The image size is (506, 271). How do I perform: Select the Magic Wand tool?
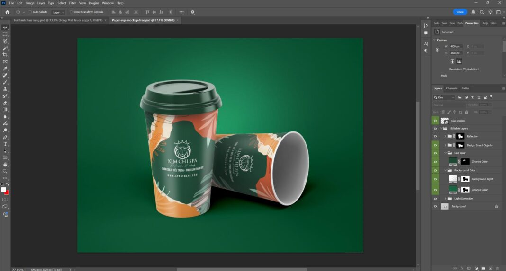click(x=5, y=48)
